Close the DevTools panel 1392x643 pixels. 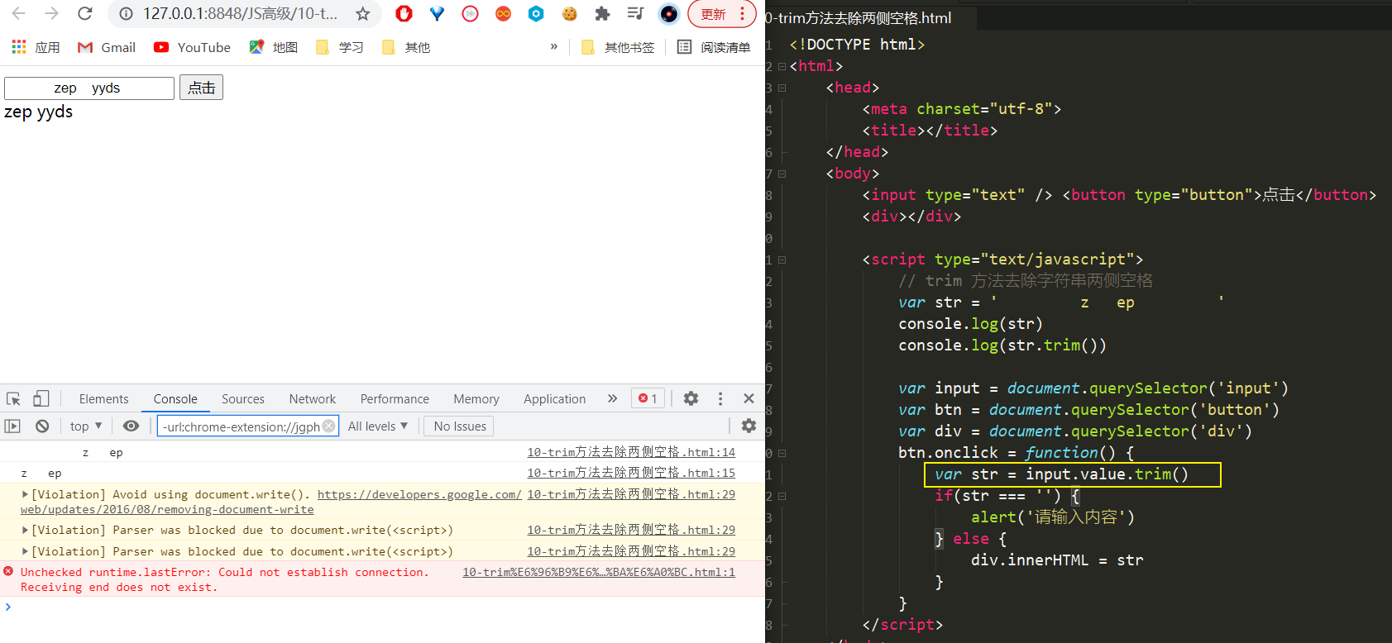(x=749, y=398)
